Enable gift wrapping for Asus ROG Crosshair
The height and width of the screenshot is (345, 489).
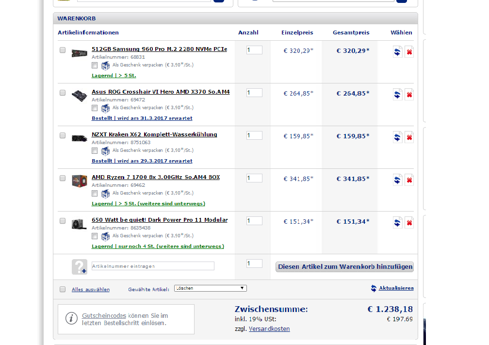click(x=95, y=108)
